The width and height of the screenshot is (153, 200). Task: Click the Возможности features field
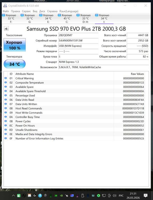tap(104, 67)
